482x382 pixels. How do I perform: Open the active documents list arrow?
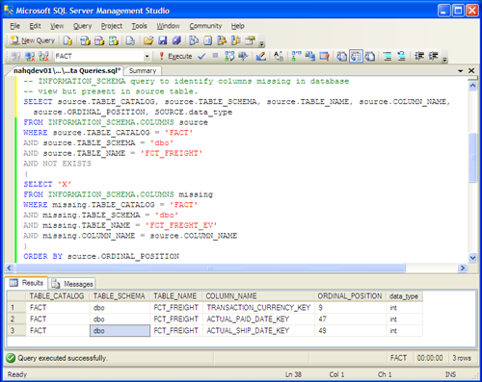coord(460,70)
